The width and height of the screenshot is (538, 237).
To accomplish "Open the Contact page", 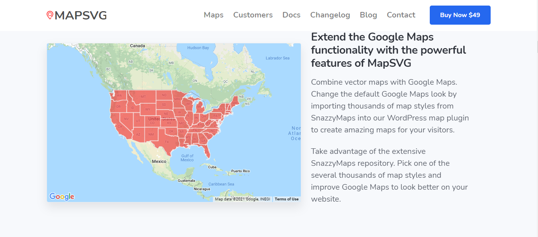I will pos(401,15).
